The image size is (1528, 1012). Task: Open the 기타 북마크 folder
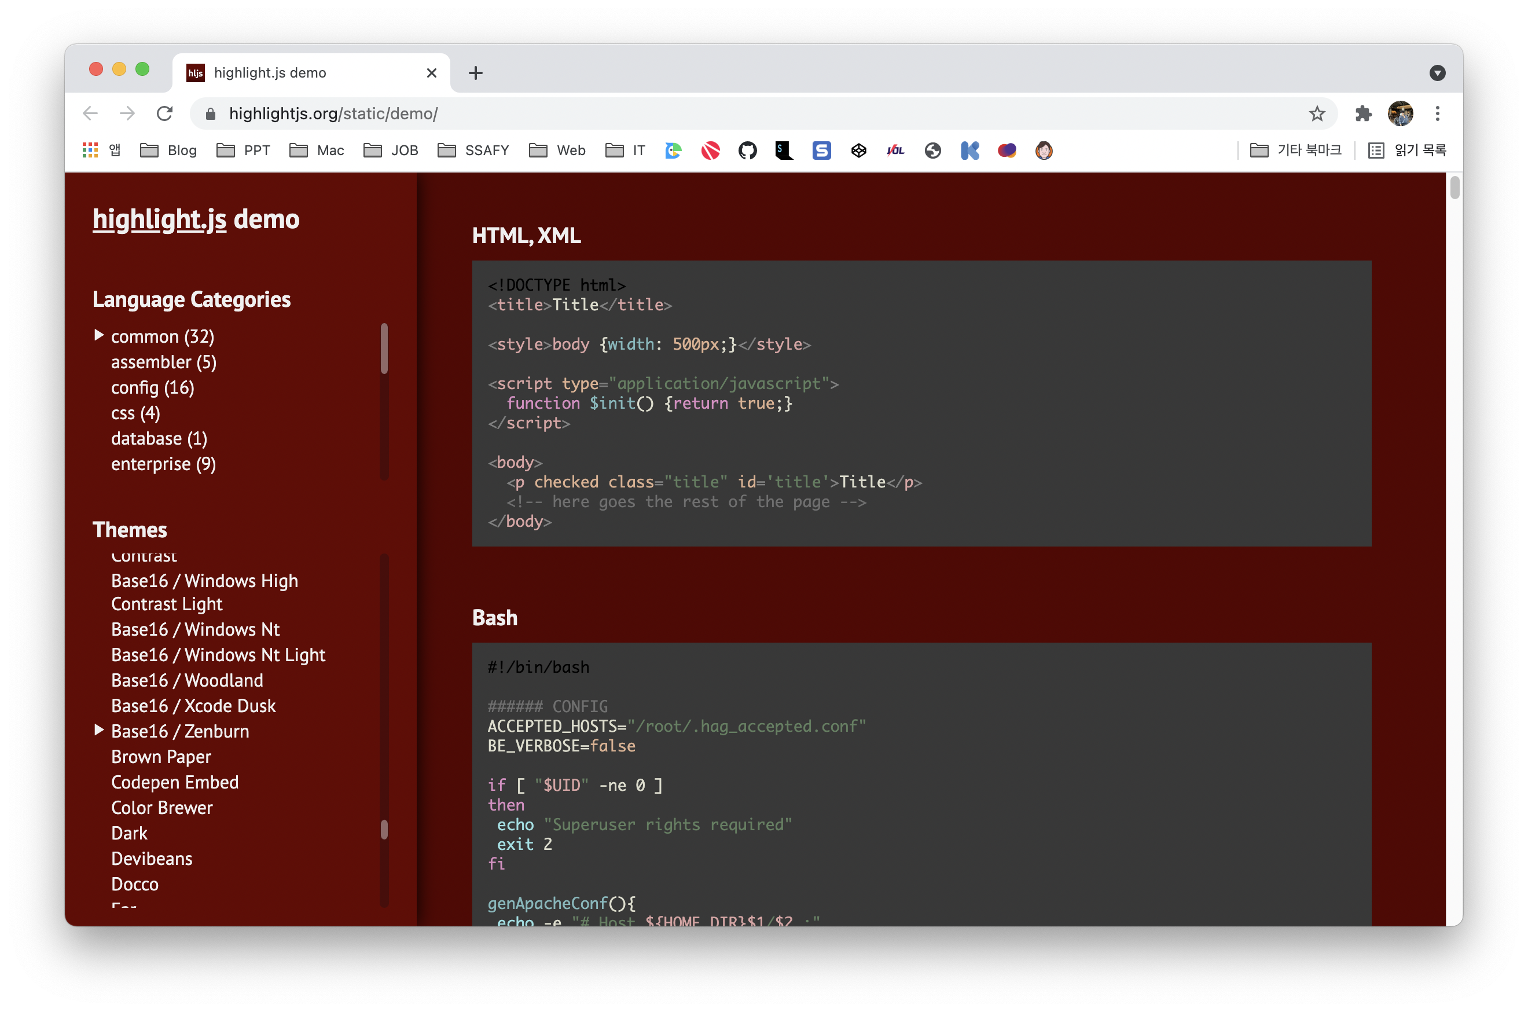click(1296, 151)
